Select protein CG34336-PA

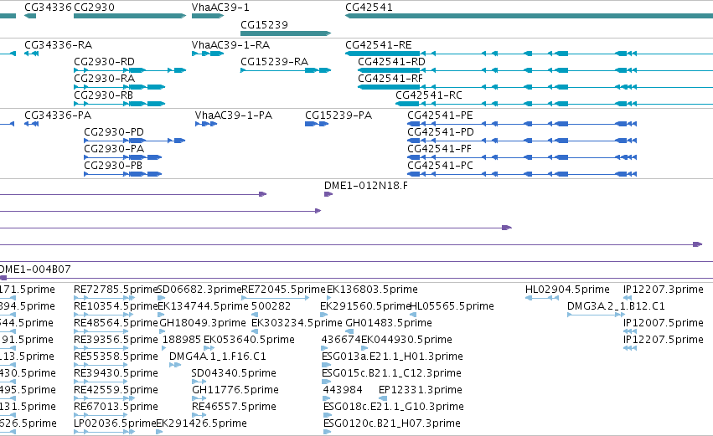(58, 115)
